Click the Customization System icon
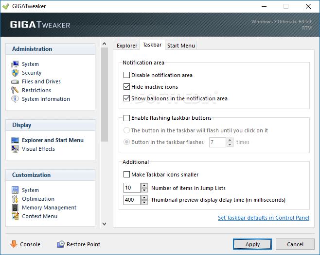Image resolution: width=320 pixels, height=255 pixels. pyautogui.click(x=15, y=190)
